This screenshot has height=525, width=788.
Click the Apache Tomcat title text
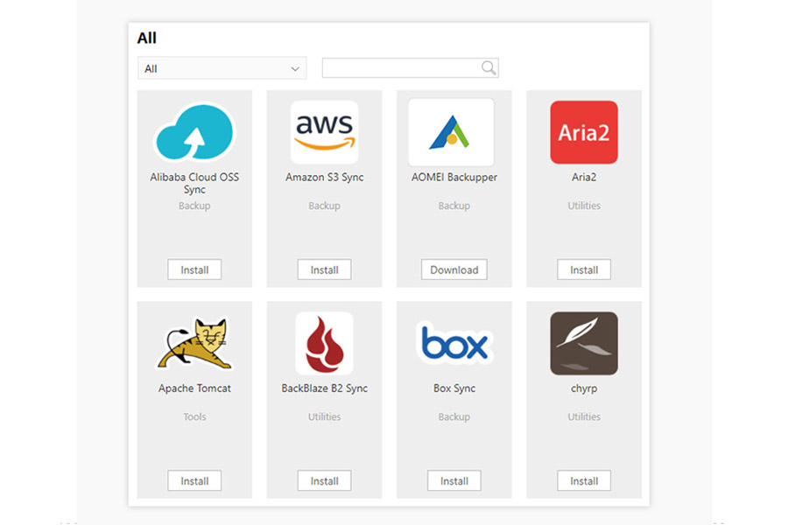click(x=194, y=388)
